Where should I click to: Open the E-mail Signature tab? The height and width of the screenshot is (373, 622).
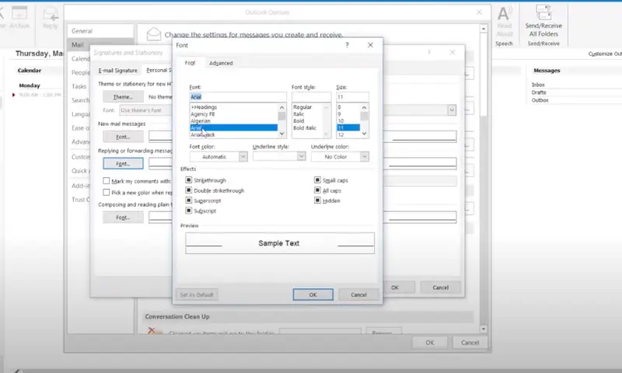coord(118,70)
